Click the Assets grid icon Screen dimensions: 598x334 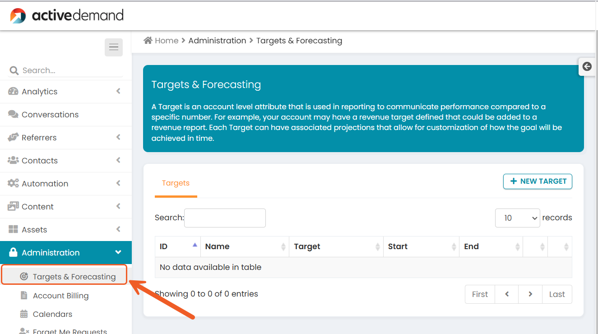click(13, 229)
